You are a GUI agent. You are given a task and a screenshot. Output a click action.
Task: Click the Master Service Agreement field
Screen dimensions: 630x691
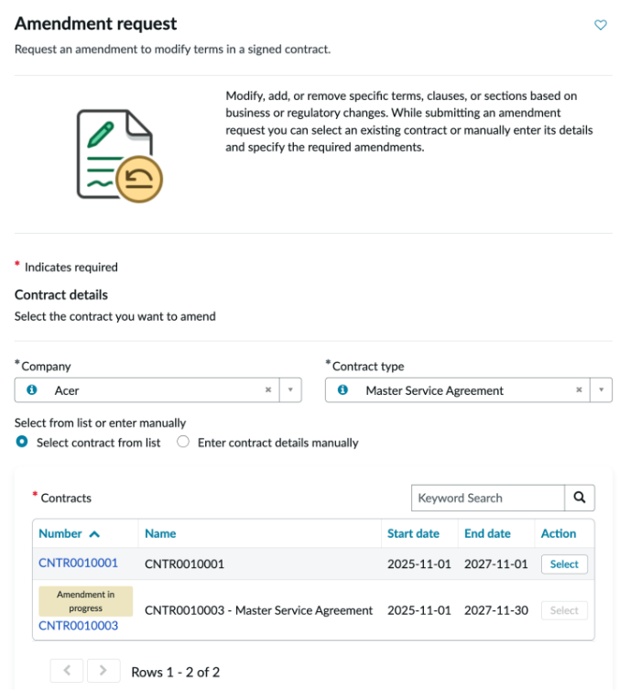click(x=469, y=390)
